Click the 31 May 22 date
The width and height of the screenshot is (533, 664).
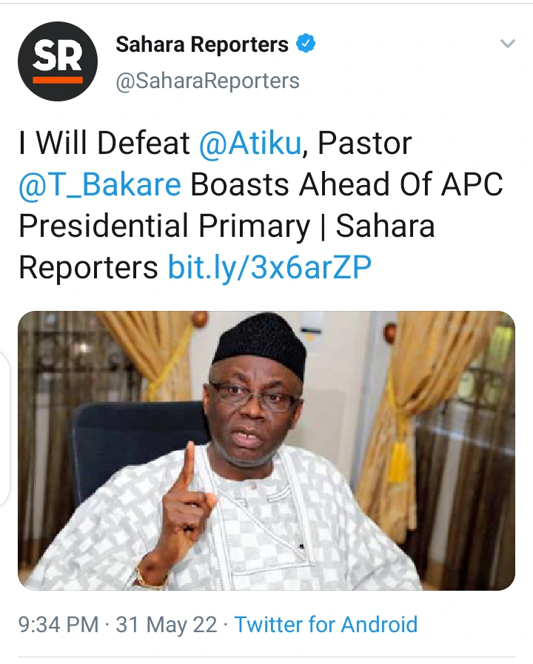pyautogui.click(x=166, y=624)
